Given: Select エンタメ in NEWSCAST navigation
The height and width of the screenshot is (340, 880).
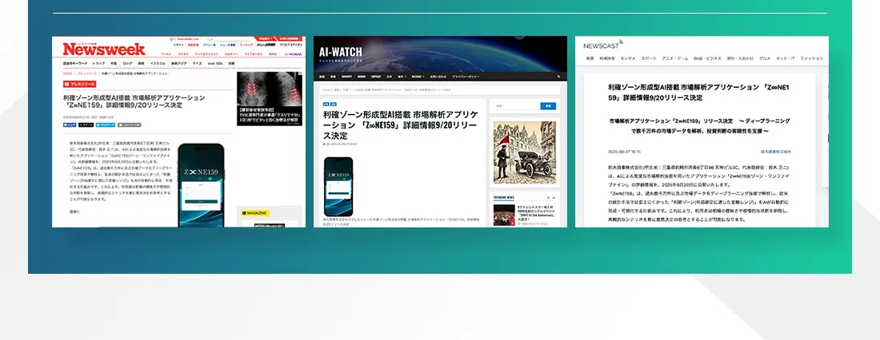Looking at the screenshot, I should (628, 58).
